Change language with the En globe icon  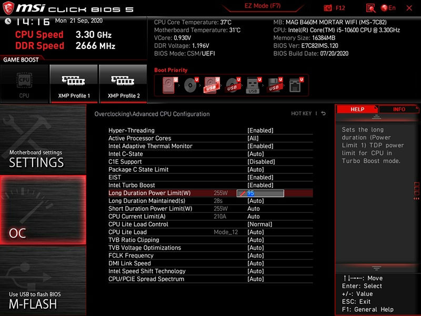[388, 8]
